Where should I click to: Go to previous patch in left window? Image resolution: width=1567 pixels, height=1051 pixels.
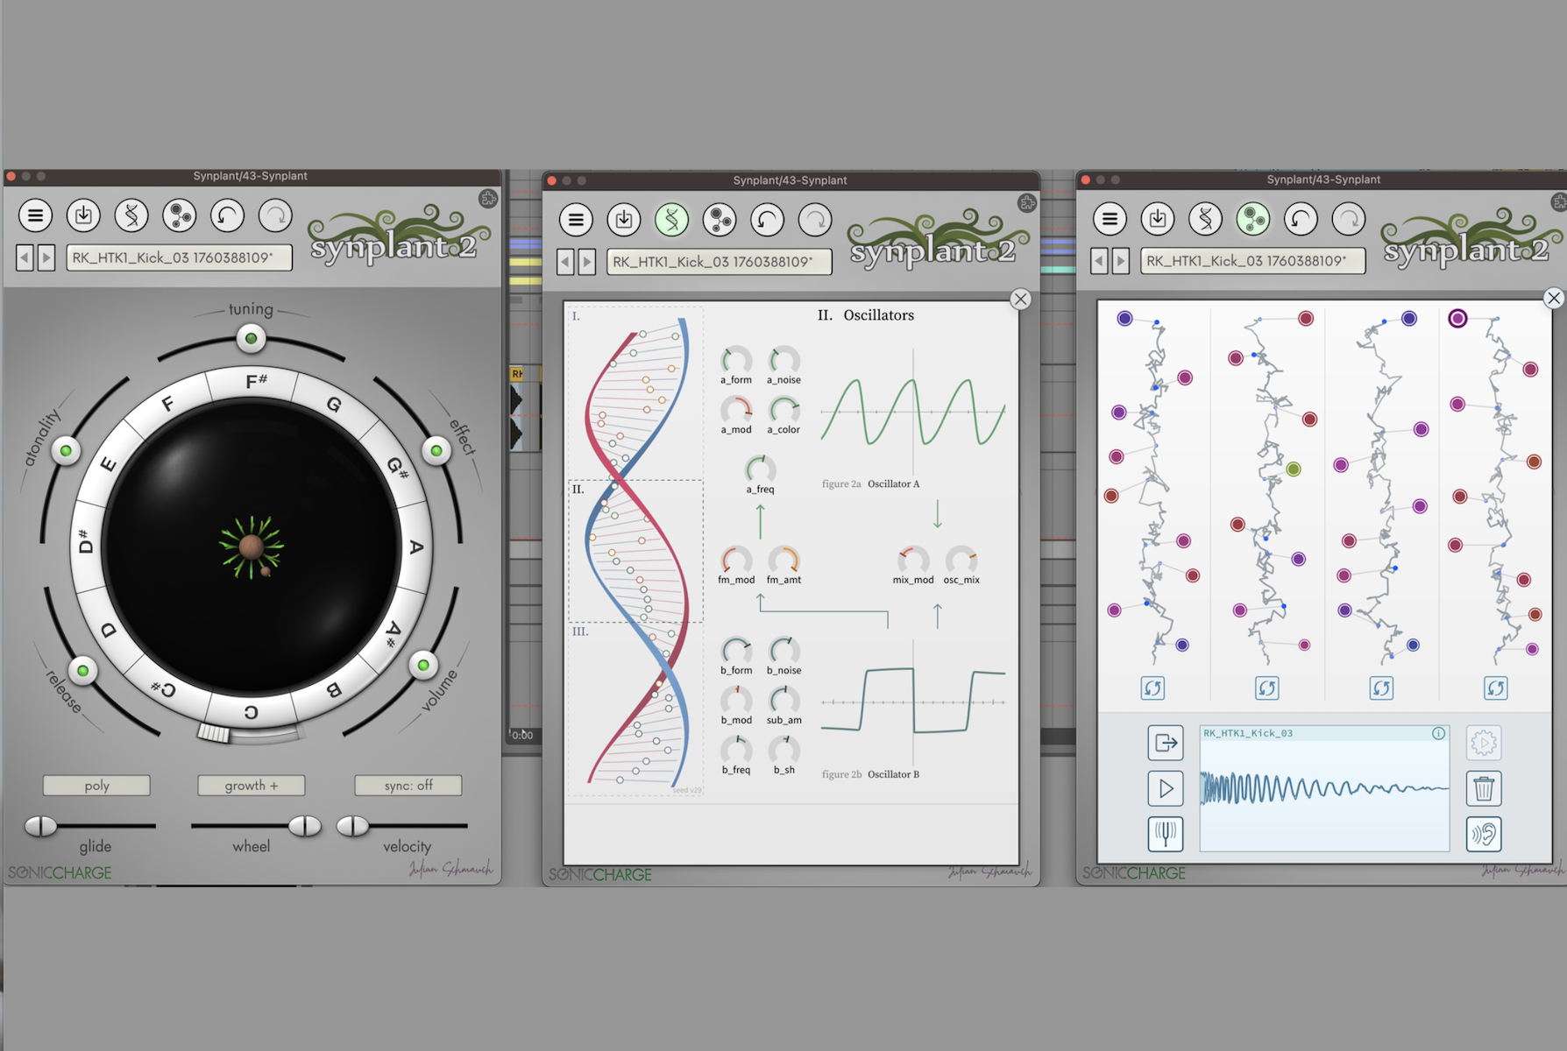[x=25, y=257]
